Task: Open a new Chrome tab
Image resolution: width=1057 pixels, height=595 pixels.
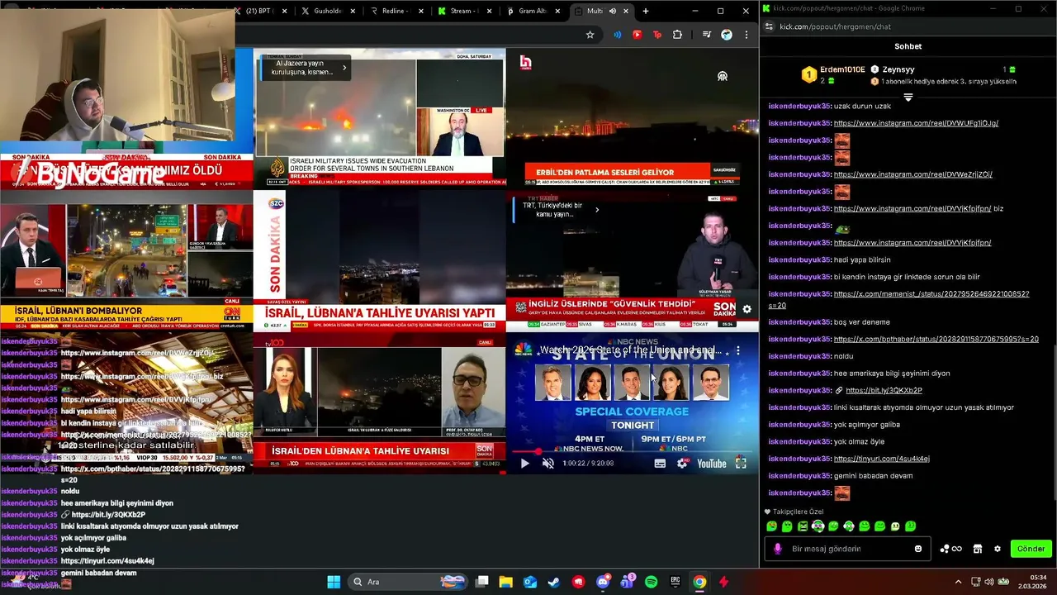Action: 646,11
